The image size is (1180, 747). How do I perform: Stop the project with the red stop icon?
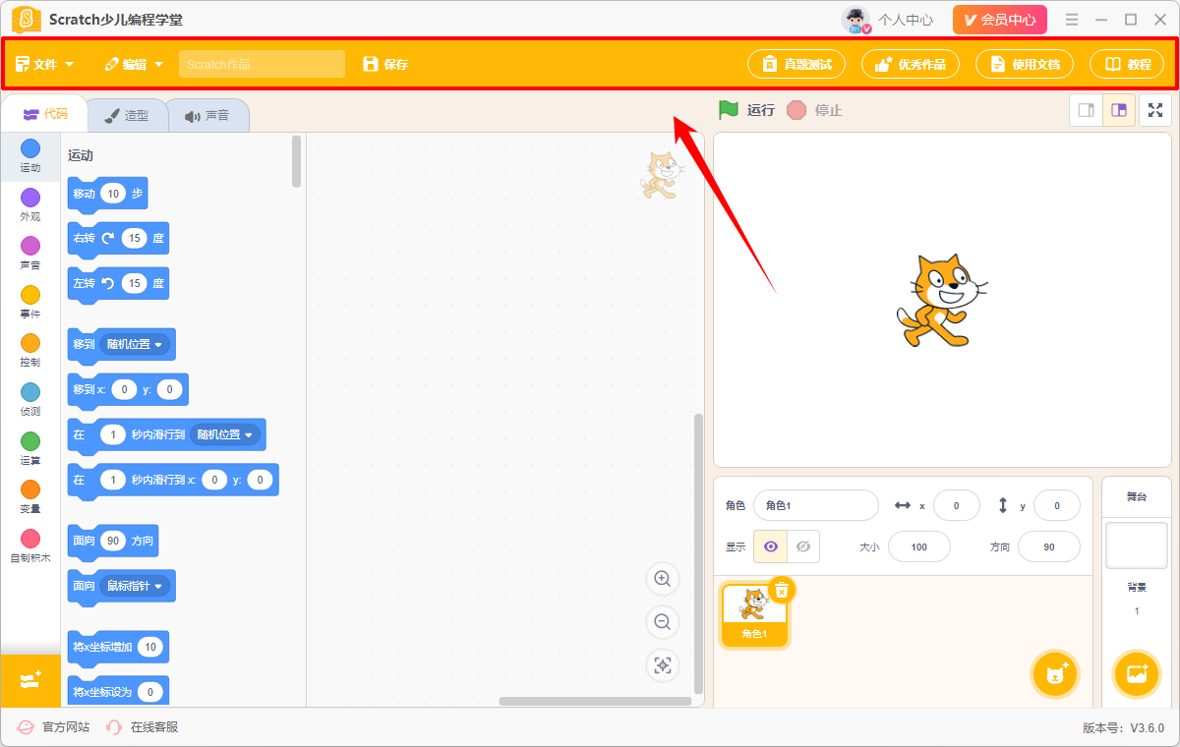pyautogui.click(x=796, y=110)
